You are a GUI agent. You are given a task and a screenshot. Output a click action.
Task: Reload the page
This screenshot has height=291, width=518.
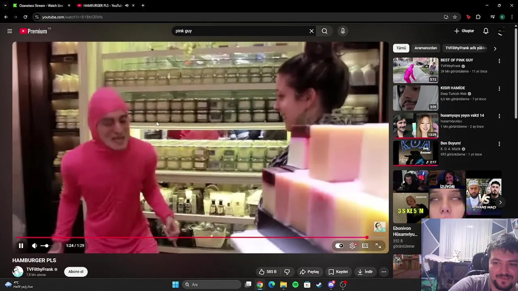(25, 17)
